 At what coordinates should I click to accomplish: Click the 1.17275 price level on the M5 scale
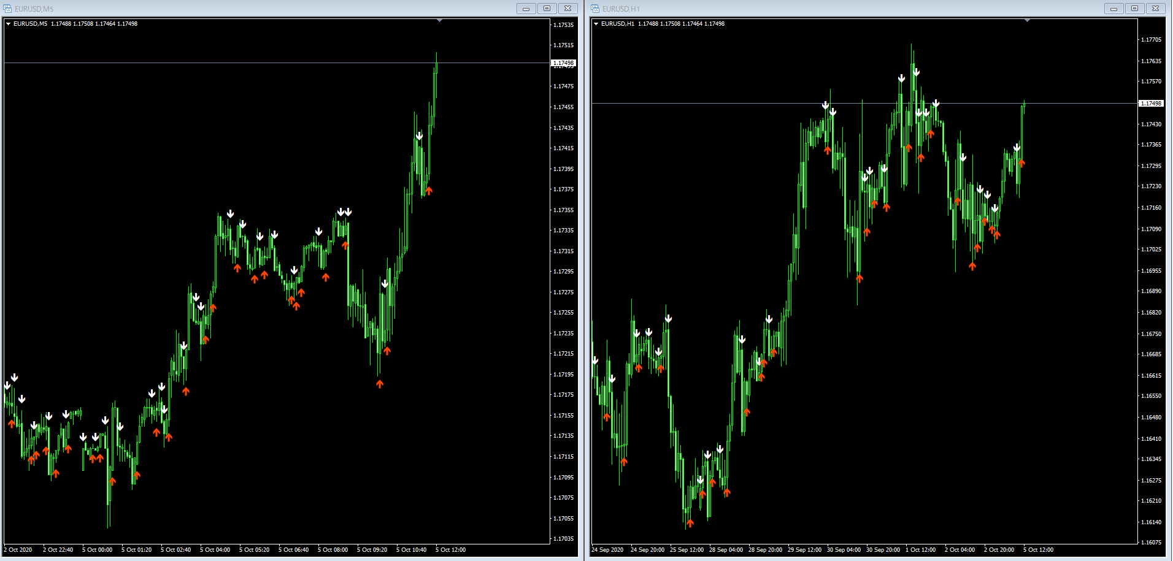point(564,292)
